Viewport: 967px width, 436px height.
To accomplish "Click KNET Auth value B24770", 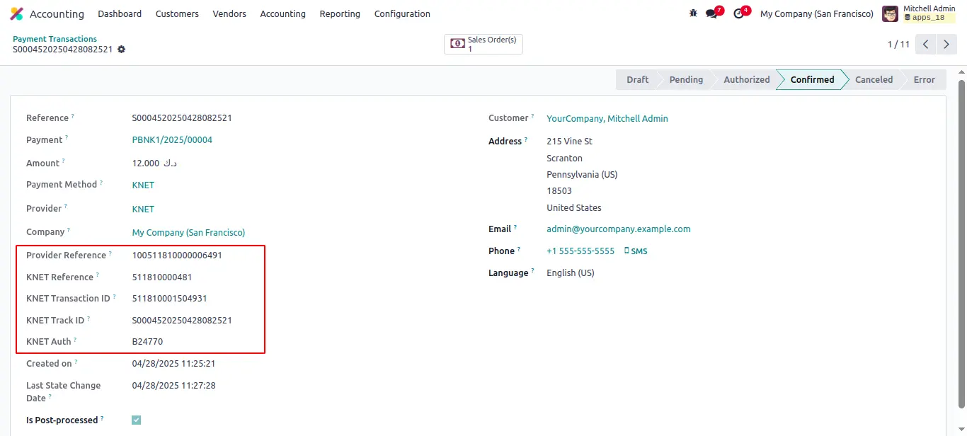I will point(147,342).
